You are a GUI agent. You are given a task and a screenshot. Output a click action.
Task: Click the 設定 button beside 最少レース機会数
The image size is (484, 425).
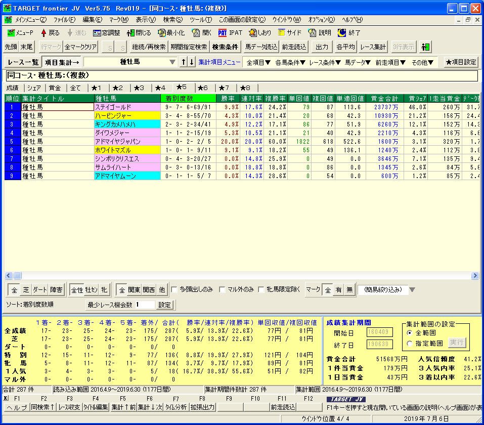coord(164,305)
